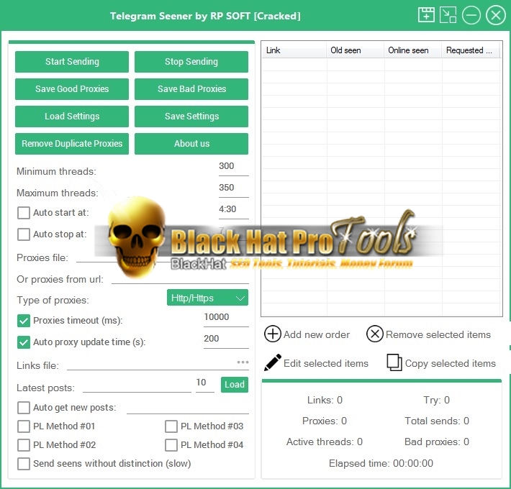Sort by the Online seen column header

coord(413,50)
